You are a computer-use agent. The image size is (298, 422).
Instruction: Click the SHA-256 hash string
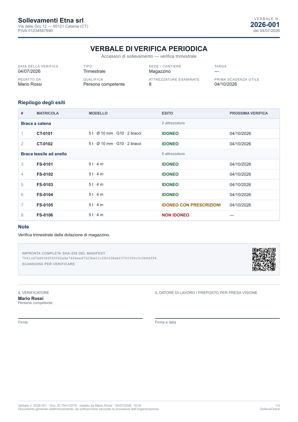click(x=89, y=258)
